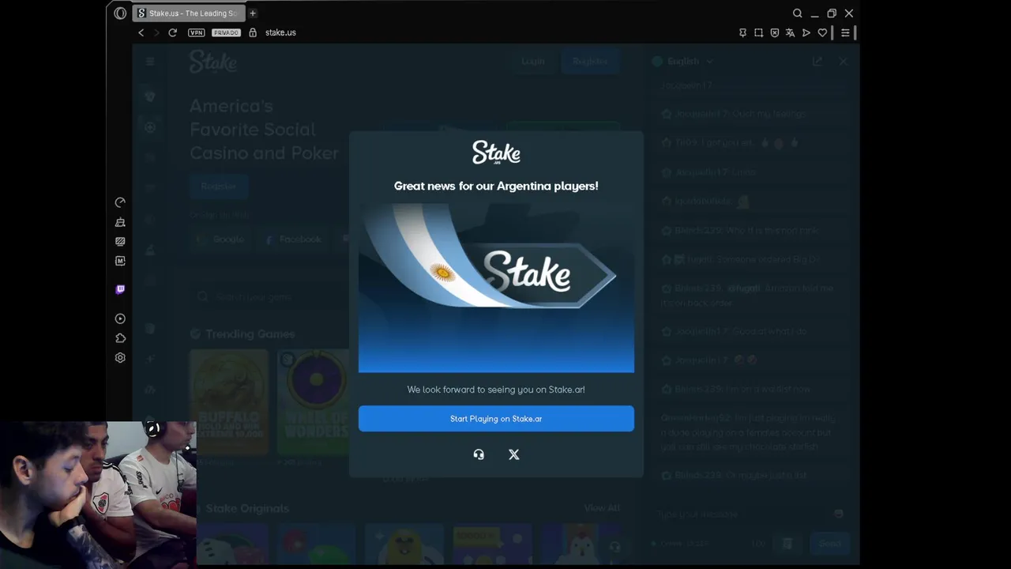The height and width of the screenshot is (569, 1011).
Task: Bookmark page with the heart icon
Action: tap(822, 32)
